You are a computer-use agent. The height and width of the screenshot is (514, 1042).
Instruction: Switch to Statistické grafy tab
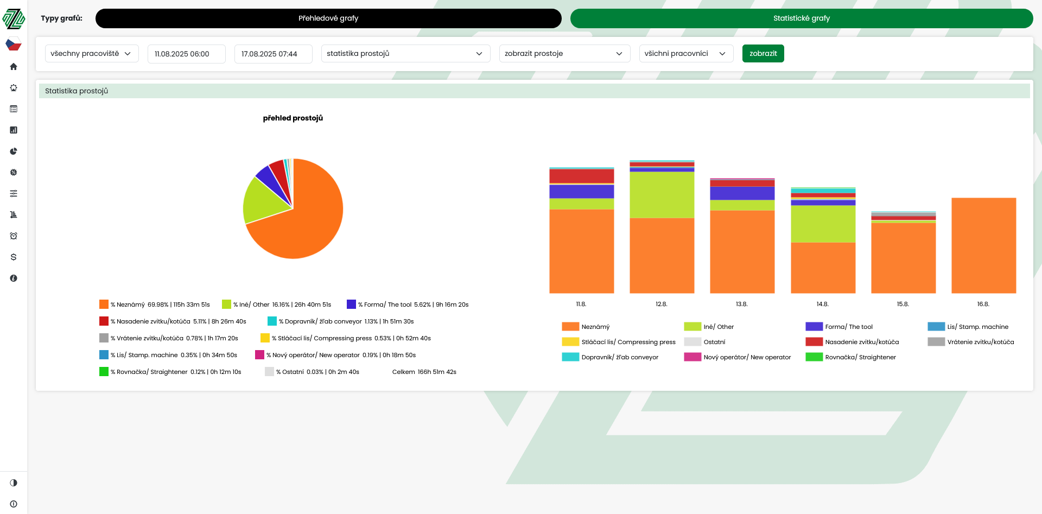point(801,18)
